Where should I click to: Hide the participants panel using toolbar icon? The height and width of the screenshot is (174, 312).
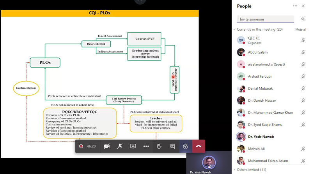(x=185, y=146)
